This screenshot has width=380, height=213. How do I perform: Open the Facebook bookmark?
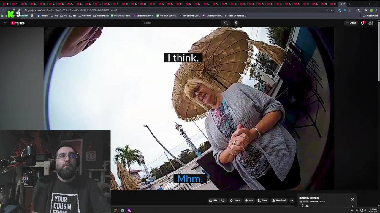[43, 16]
